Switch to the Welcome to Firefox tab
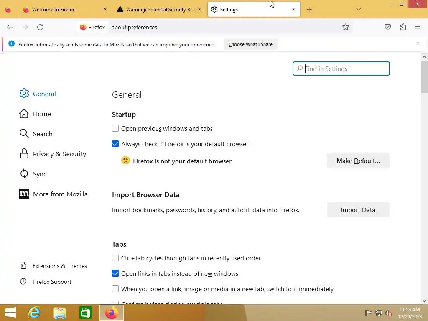Viewport: 428px width, 321px height. 65,10
